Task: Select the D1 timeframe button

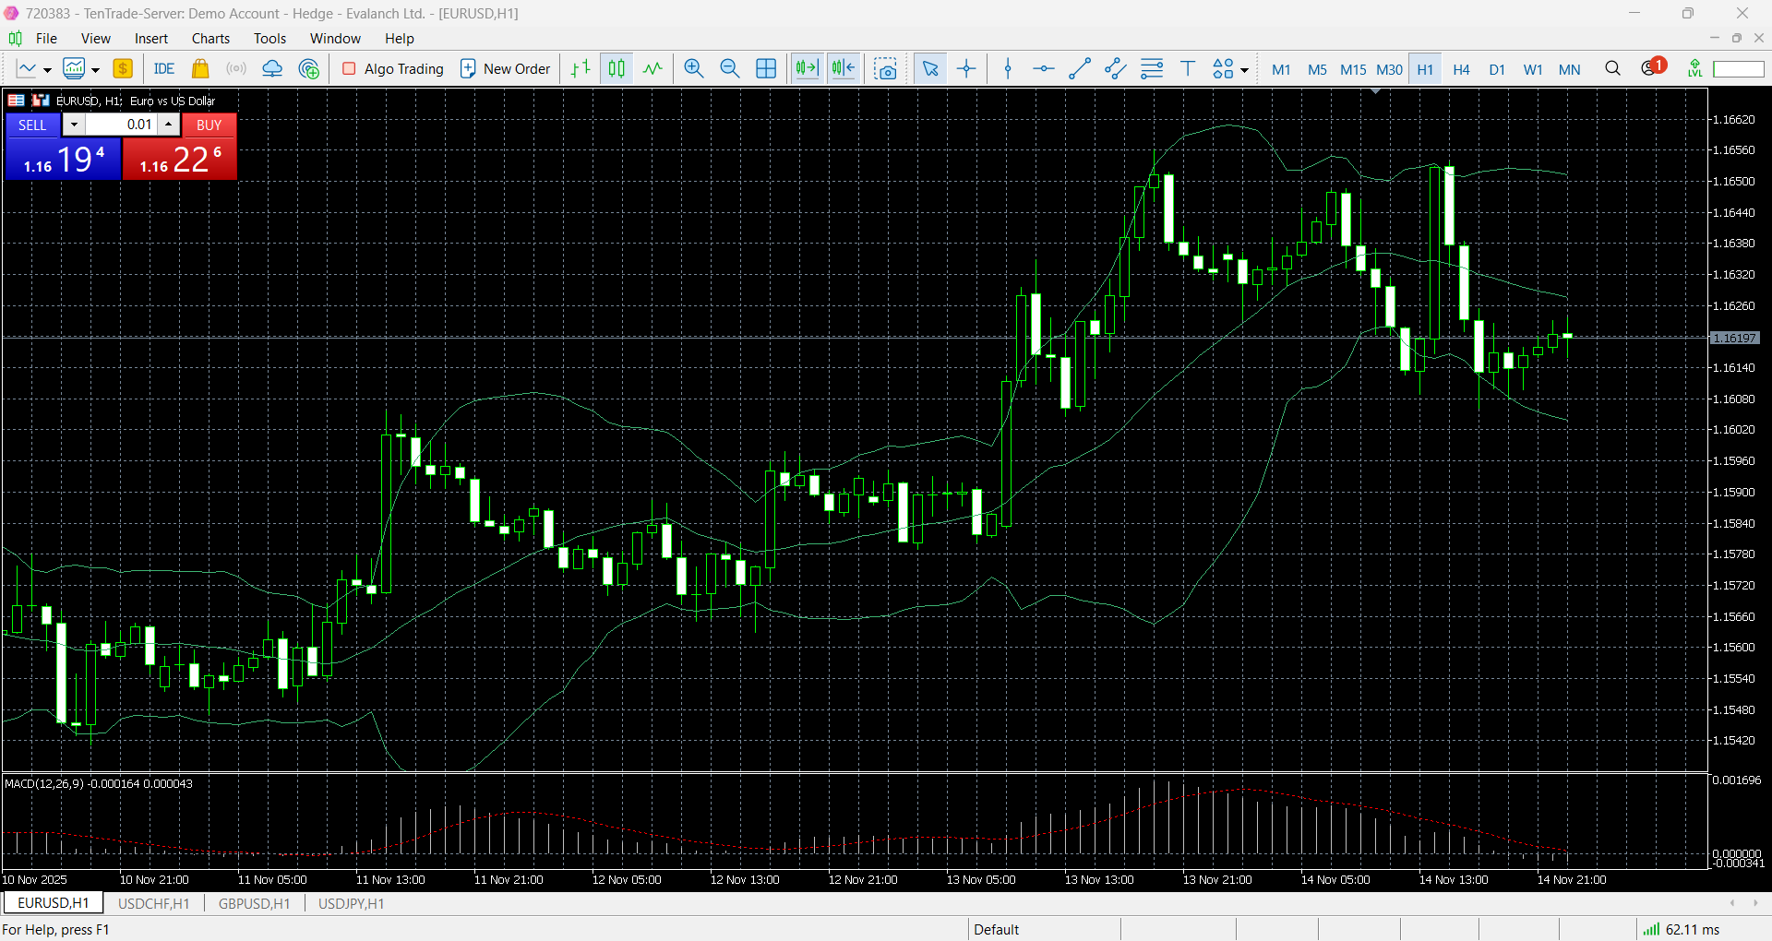Action: [x=1497, y=69]
